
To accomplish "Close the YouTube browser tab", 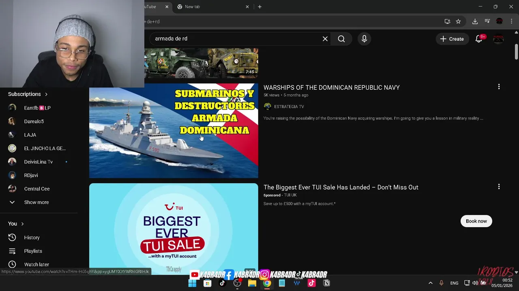I will tap(167, 7).
